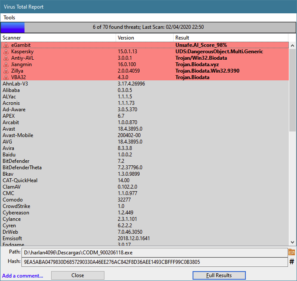Select the AhnLab-V3 row
The height and width of the screenshot is (281, 297).
coord(145,84)
